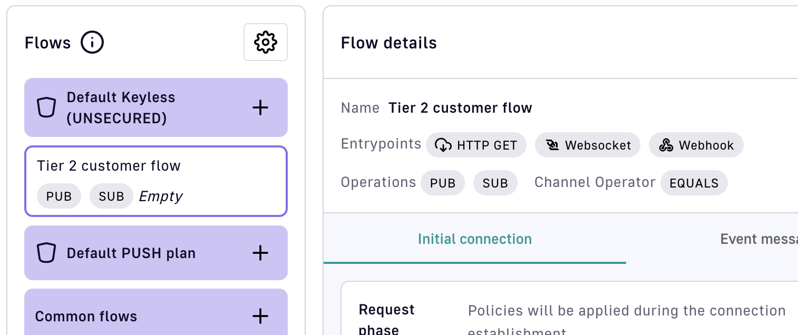Click the Flows info icon
Screen dimensions: 798x335
pyautogui.click(x=92, y=42)
